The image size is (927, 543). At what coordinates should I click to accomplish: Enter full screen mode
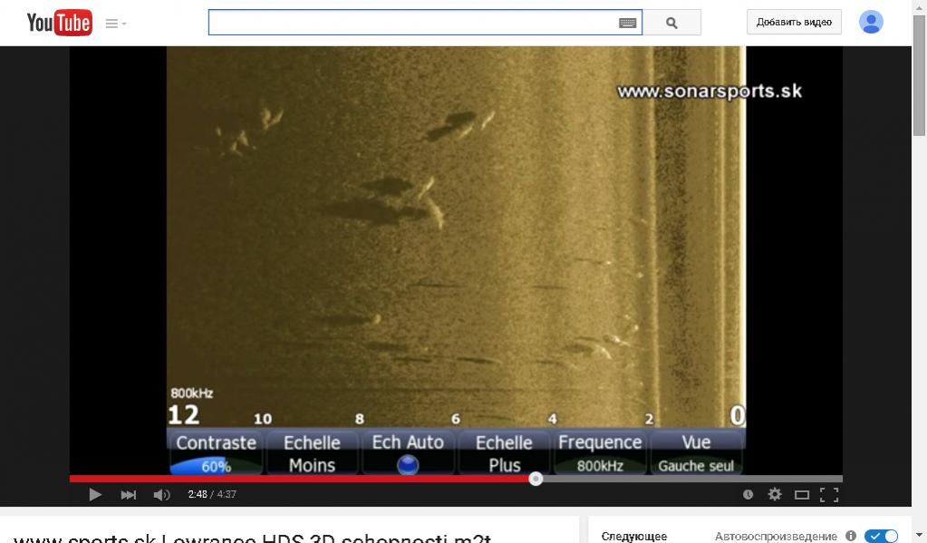tap(829, 494)
